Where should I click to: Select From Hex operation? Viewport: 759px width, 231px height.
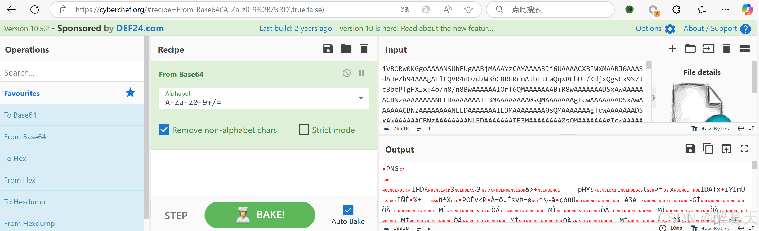tap(72, 180)
